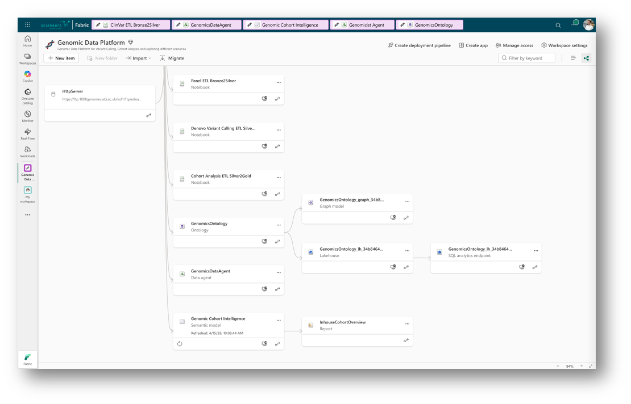631x404 pixels.
Task: Click New item button
Action: [x=61, y=58]
